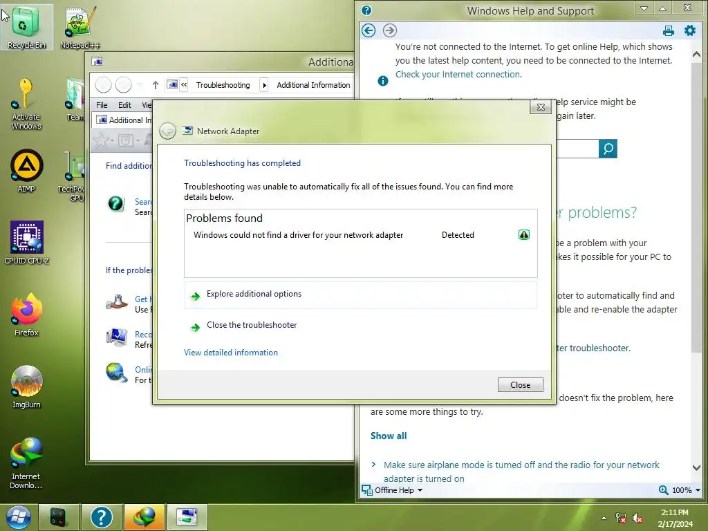This screenshot has height=531, width=708.
Task: Open the Help taskbar button
Action: [101, 517]
